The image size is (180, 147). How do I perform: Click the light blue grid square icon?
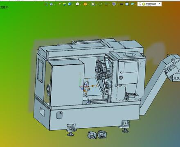127,4
